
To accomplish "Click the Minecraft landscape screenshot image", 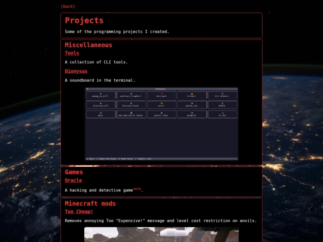I will 161,235.
